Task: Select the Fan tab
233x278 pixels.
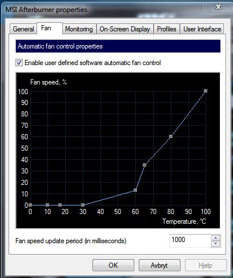Action: [50, 28]
